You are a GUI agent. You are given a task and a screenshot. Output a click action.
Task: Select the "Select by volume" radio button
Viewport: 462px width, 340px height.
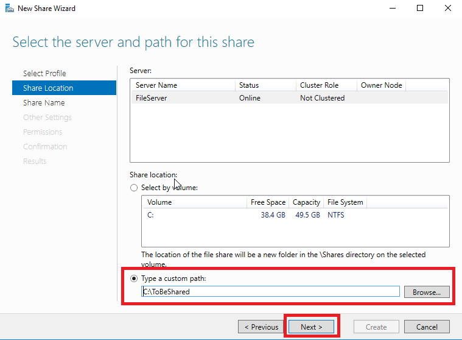point(134,188)
